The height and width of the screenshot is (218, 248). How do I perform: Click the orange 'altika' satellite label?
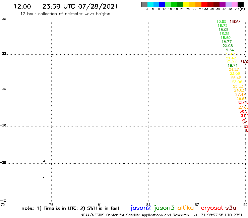point(186,208)
